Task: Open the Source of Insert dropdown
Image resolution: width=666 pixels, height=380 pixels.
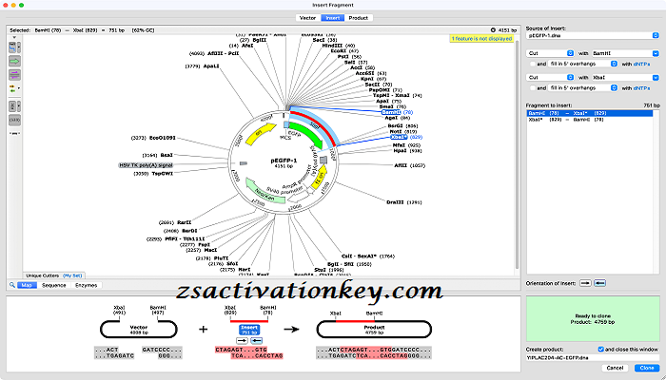Action: coord(592,36)
